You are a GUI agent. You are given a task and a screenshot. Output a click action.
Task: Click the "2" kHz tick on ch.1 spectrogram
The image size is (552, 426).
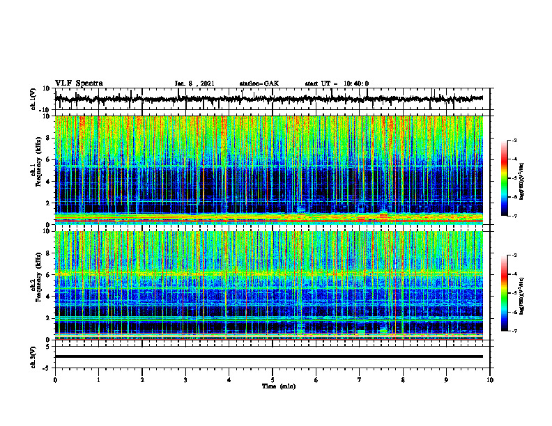coord(49,203)
